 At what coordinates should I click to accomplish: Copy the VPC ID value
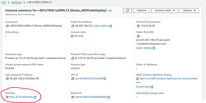coord(73,79)
